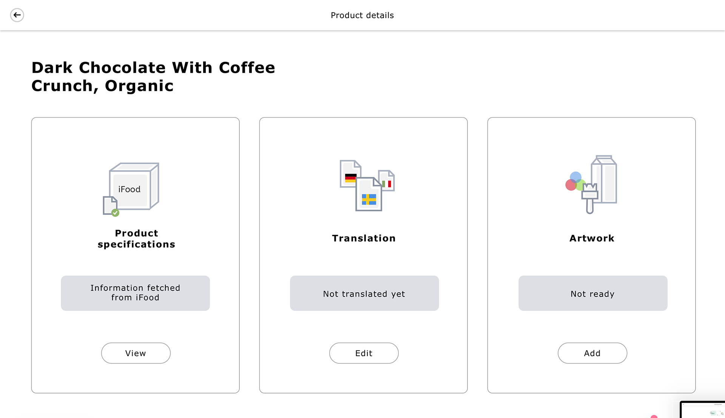Click the Product details page title

[x=362, y=15]
